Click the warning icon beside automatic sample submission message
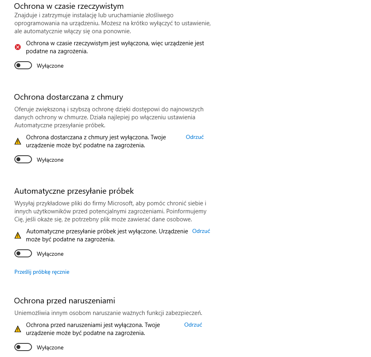 point(18,235)
